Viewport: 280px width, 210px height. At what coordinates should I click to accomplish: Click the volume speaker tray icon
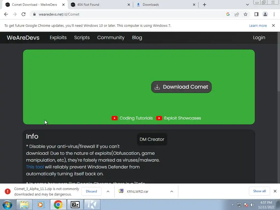(252, 205)
